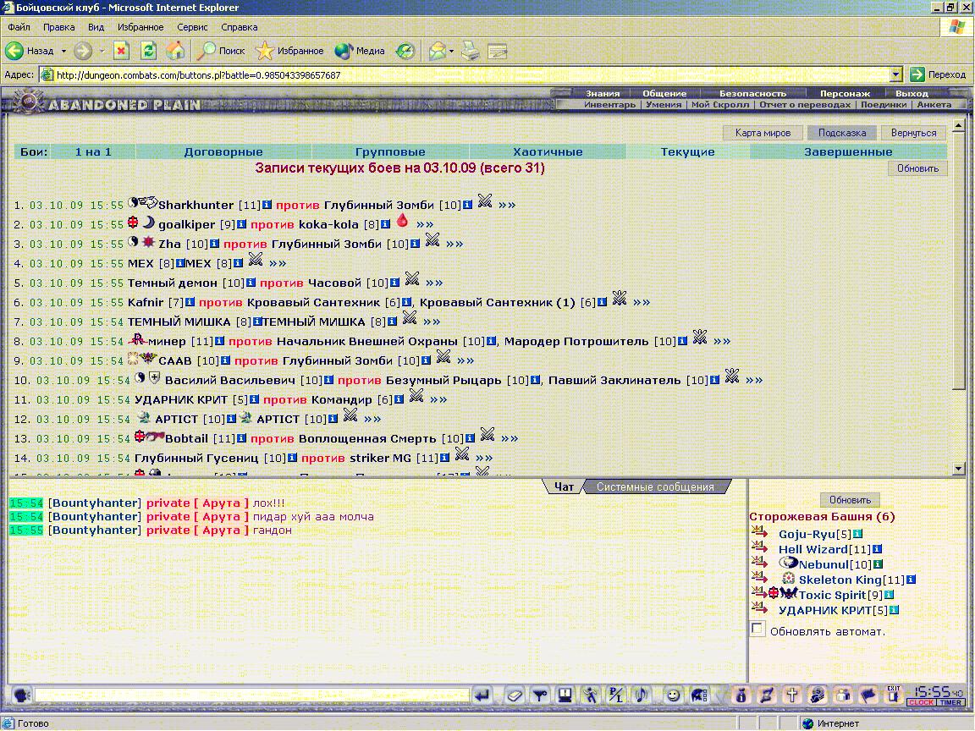This screenshot has width=975, height=731.
Task: Open Инвентарь in game menu
Action: (609, 104)
